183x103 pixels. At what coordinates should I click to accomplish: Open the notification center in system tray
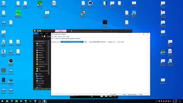tap(180, 101)
